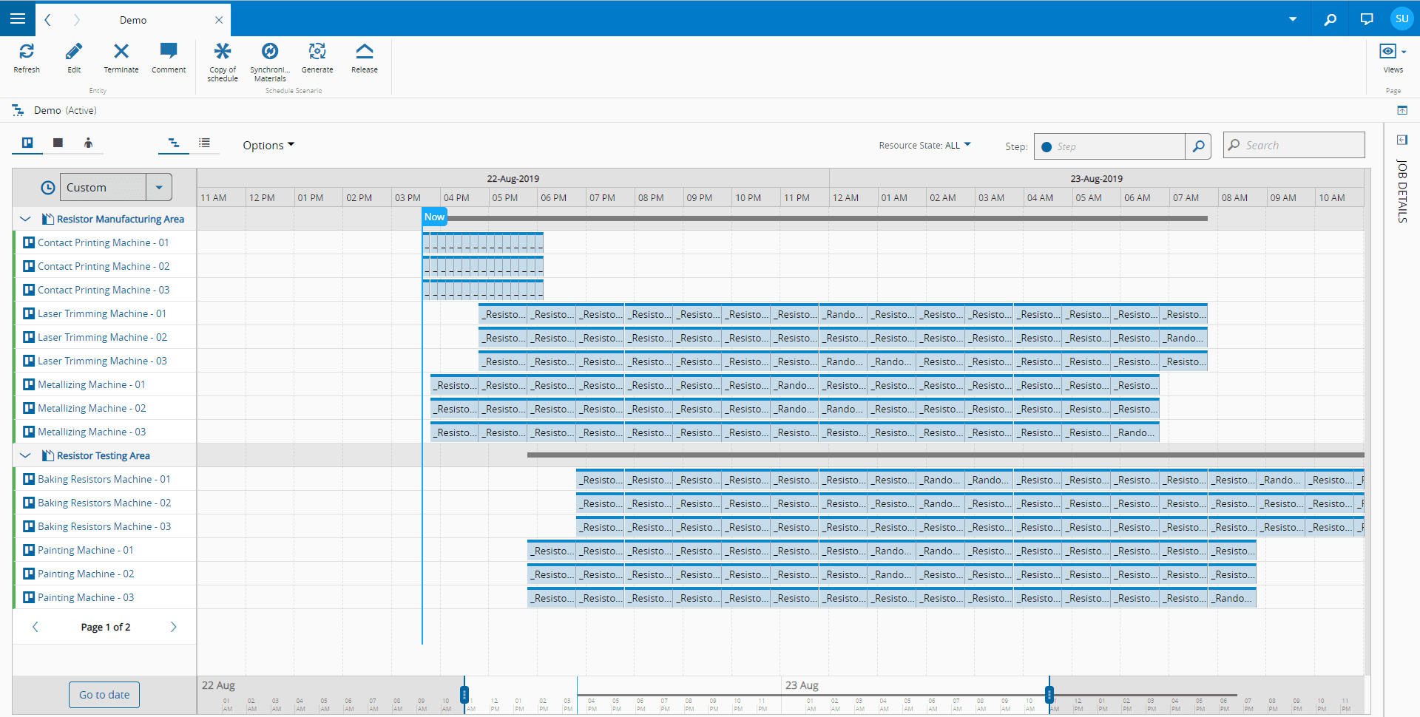Terminate the schedule scenario
1420x717 pixels.
[x=121, y=52]
